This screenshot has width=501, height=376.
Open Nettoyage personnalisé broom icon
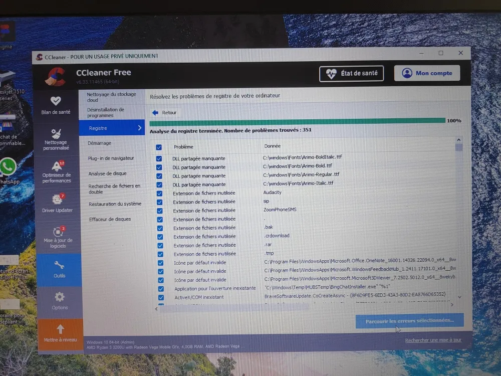(56, 133)
